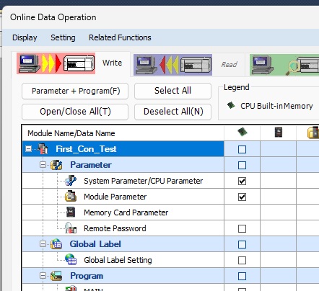Screen dimensions: 319x291
Task: Click the Read PLC-to-PC transfer icon
Action: click(172, 65)
